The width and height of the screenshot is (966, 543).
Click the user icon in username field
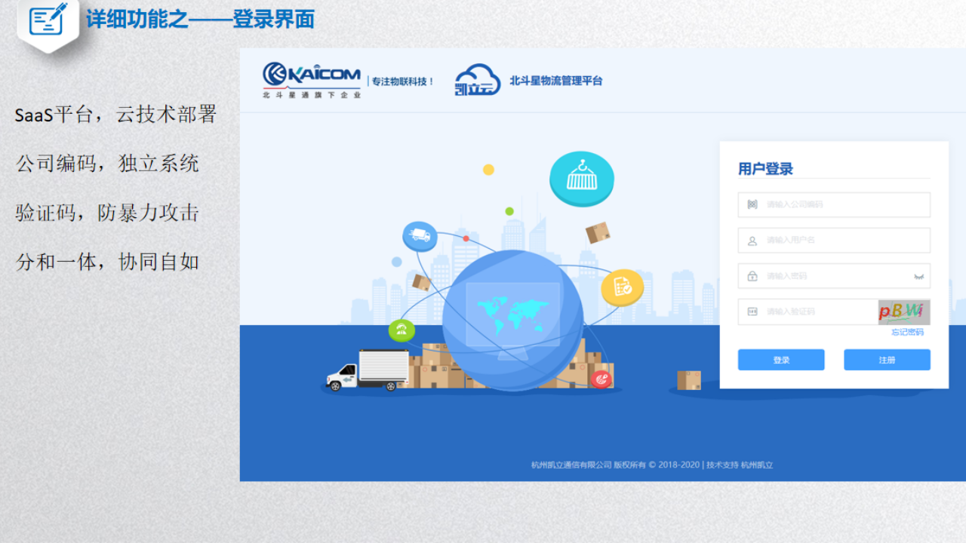click(752, 241)
